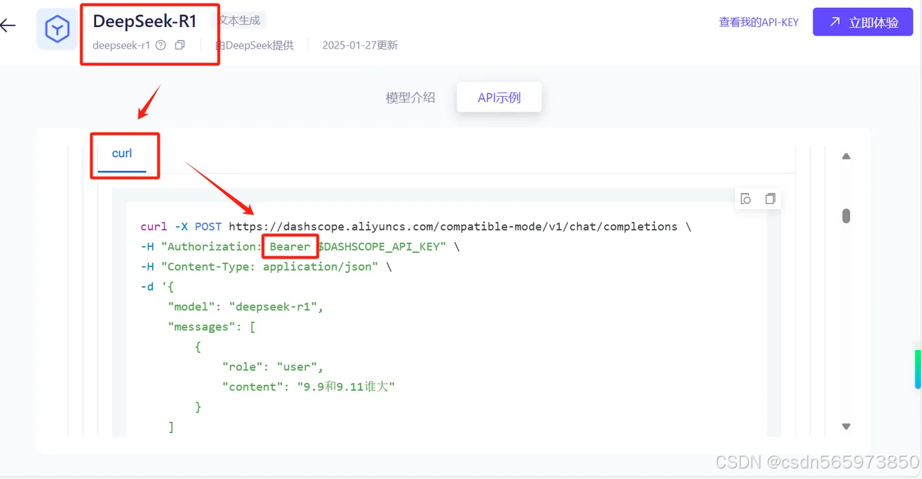Click the 2025-01-27更新 date text
This screenshot has width=922, height=479.
[360, 45]
